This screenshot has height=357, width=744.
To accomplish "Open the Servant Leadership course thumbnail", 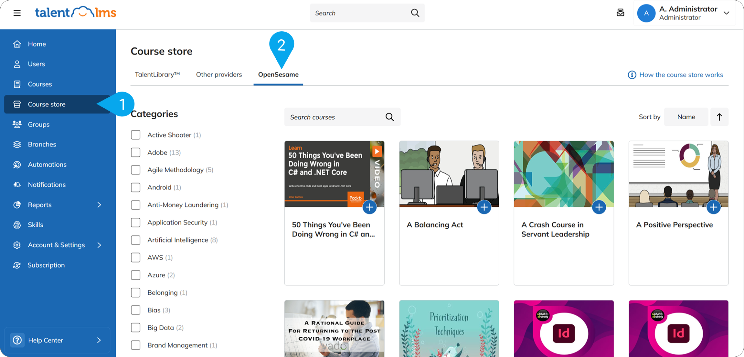I will tap(564, 174).
